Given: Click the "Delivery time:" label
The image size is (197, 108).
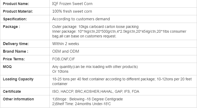Looking at the screenshot, I should pyautogui.click(x=16, y=44).
